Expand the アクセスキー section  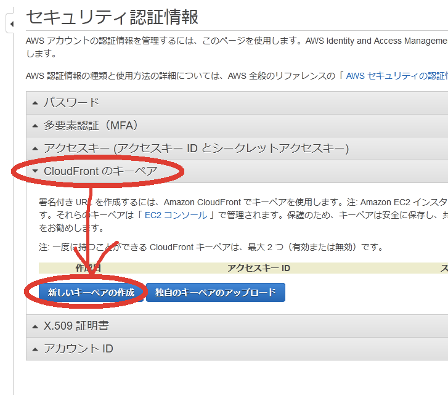pos(237,149)
